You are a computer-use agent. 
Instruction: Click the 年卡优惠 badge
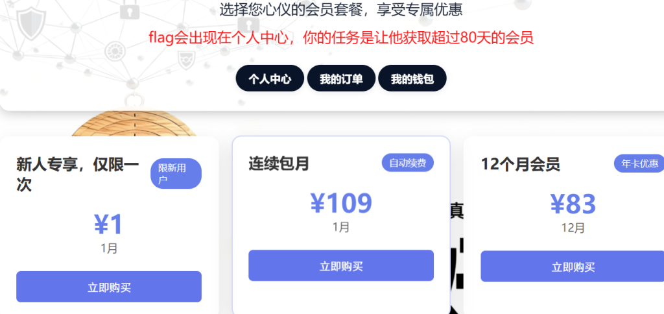pos(639,163)
